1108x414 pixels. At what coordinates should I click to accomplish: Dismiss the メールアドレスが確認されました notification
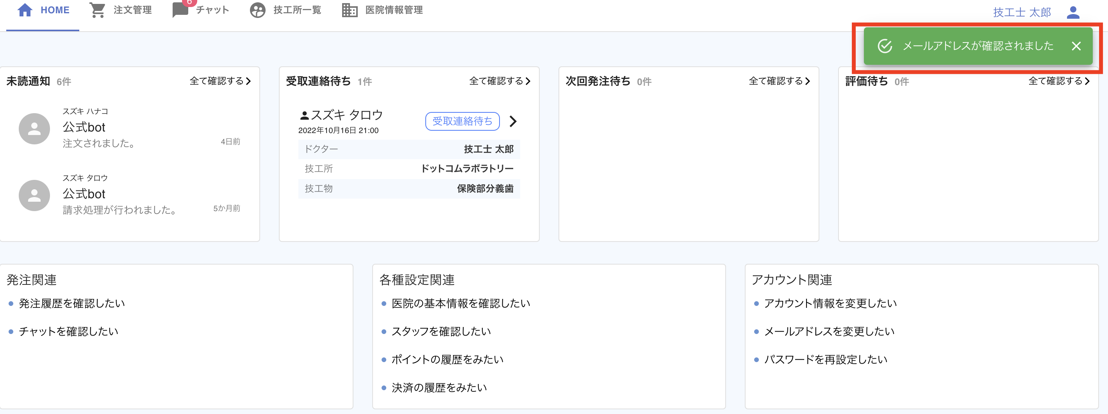(x=1076, y=46)
